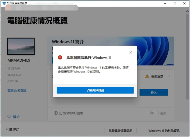Click the 需要注意 status label
The height and width of the screenshot is (137, 190).
click(157, 76)
